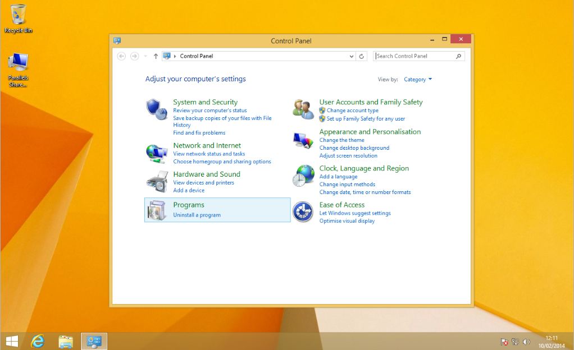This screenshot has width=574, height=350.
Task: Go up one level with the up arrow
Action: pyautogui.click(x=156, y=56)
